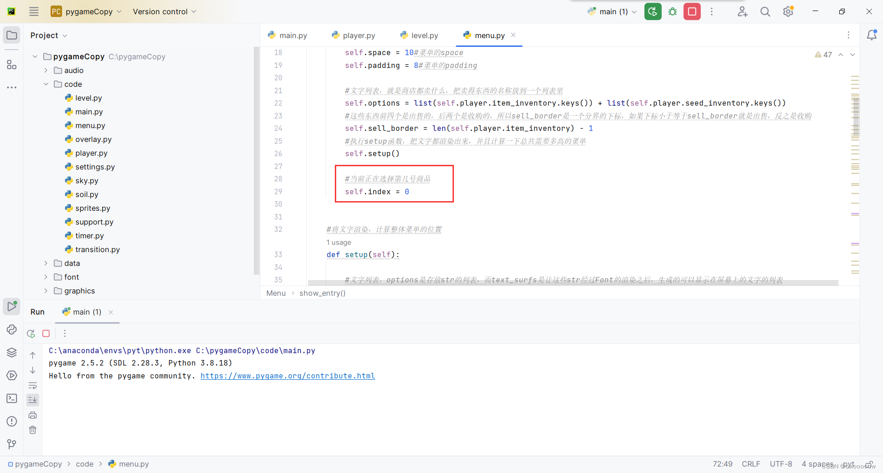The width and height of the screenshot is (883, 473).
Task: Switch to player.py editor tab
Action: pos(353,35)
